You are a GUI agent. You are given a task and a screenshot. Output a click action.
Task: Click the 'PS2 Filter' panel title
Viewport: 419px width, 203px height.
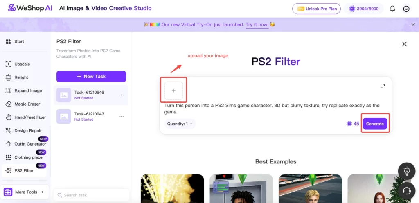click(x=68, y=42)
